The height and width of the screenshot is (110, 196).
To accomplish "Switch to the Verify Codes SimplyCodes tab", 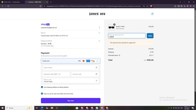I will pyautogui.click(x=12, y=2).
